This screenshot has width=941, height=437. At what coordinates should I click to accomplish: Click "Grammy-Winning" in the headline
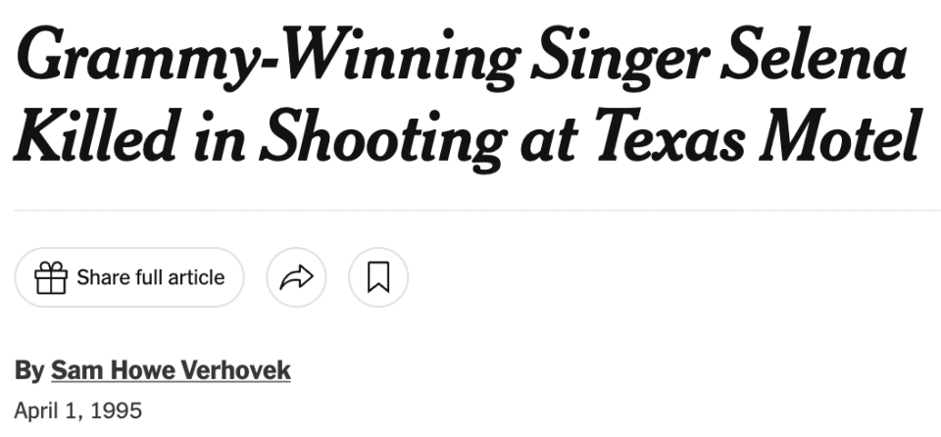[263, 59]
